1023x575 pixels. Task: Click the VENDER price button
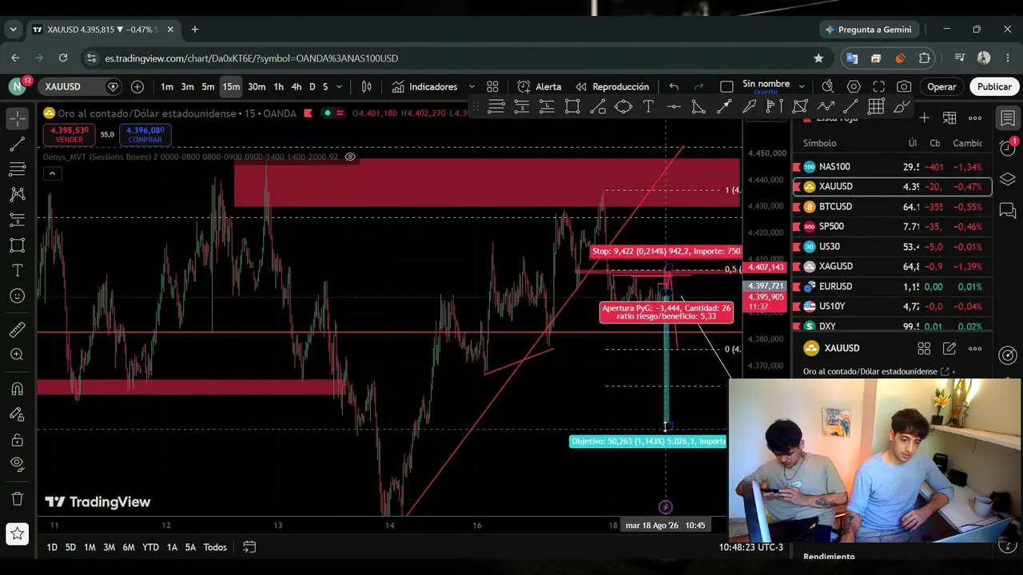(69, 134)
